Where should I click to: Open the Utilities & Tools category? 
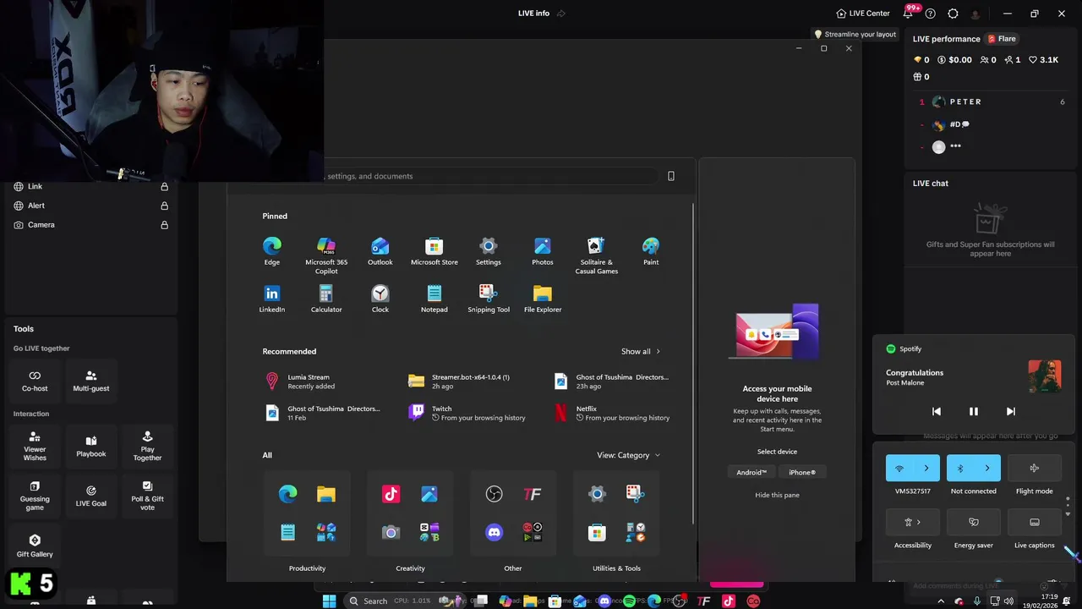pyautogui.click(x=616, y=513)
